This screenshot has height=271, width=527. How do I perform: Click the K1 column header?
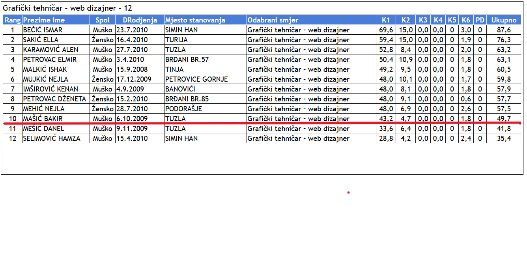(x=386, y=20)
